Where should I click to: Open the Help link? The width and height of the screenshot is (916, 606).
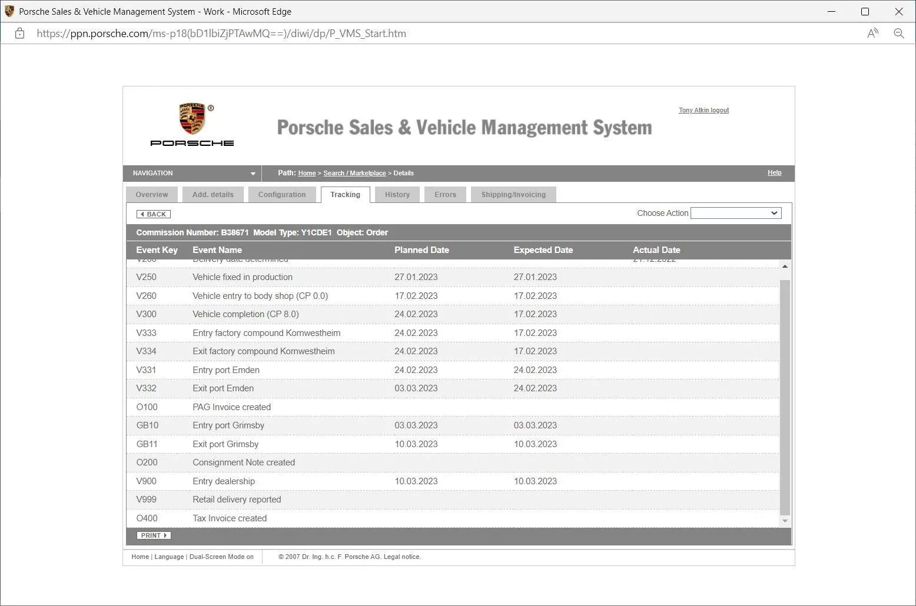774,172
